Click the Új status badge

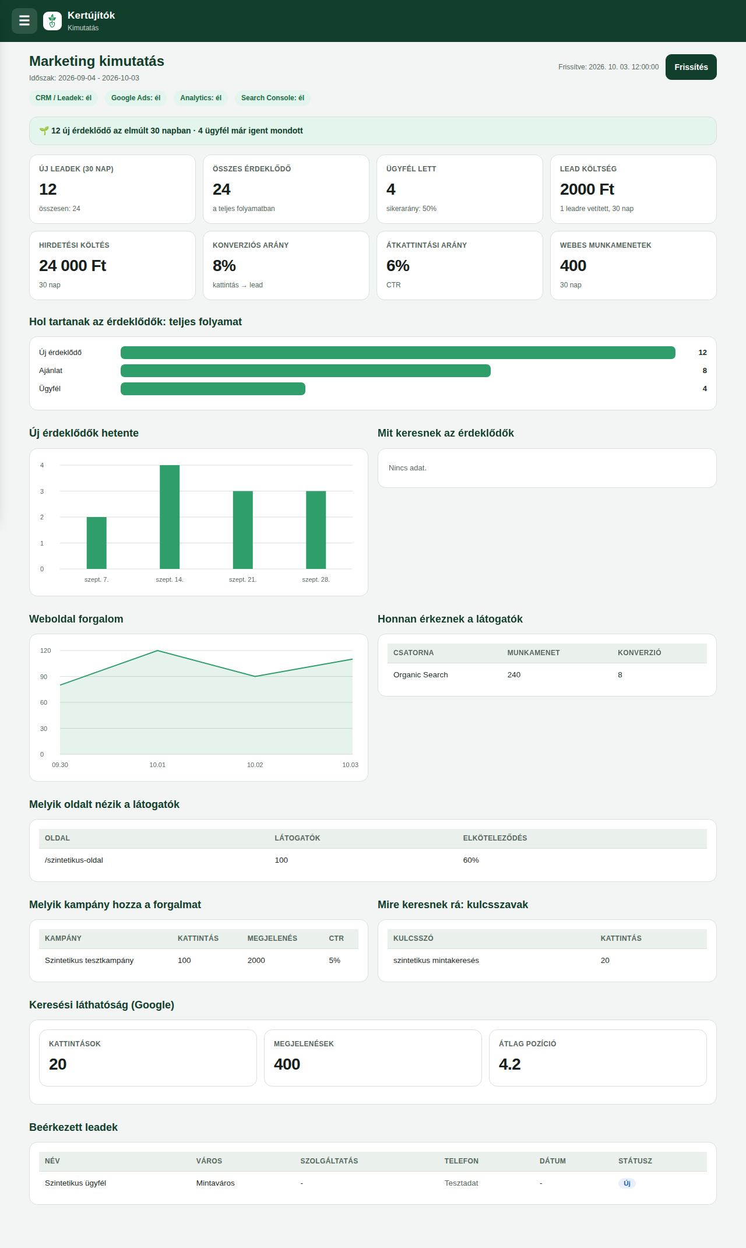tap(627, 1183)
